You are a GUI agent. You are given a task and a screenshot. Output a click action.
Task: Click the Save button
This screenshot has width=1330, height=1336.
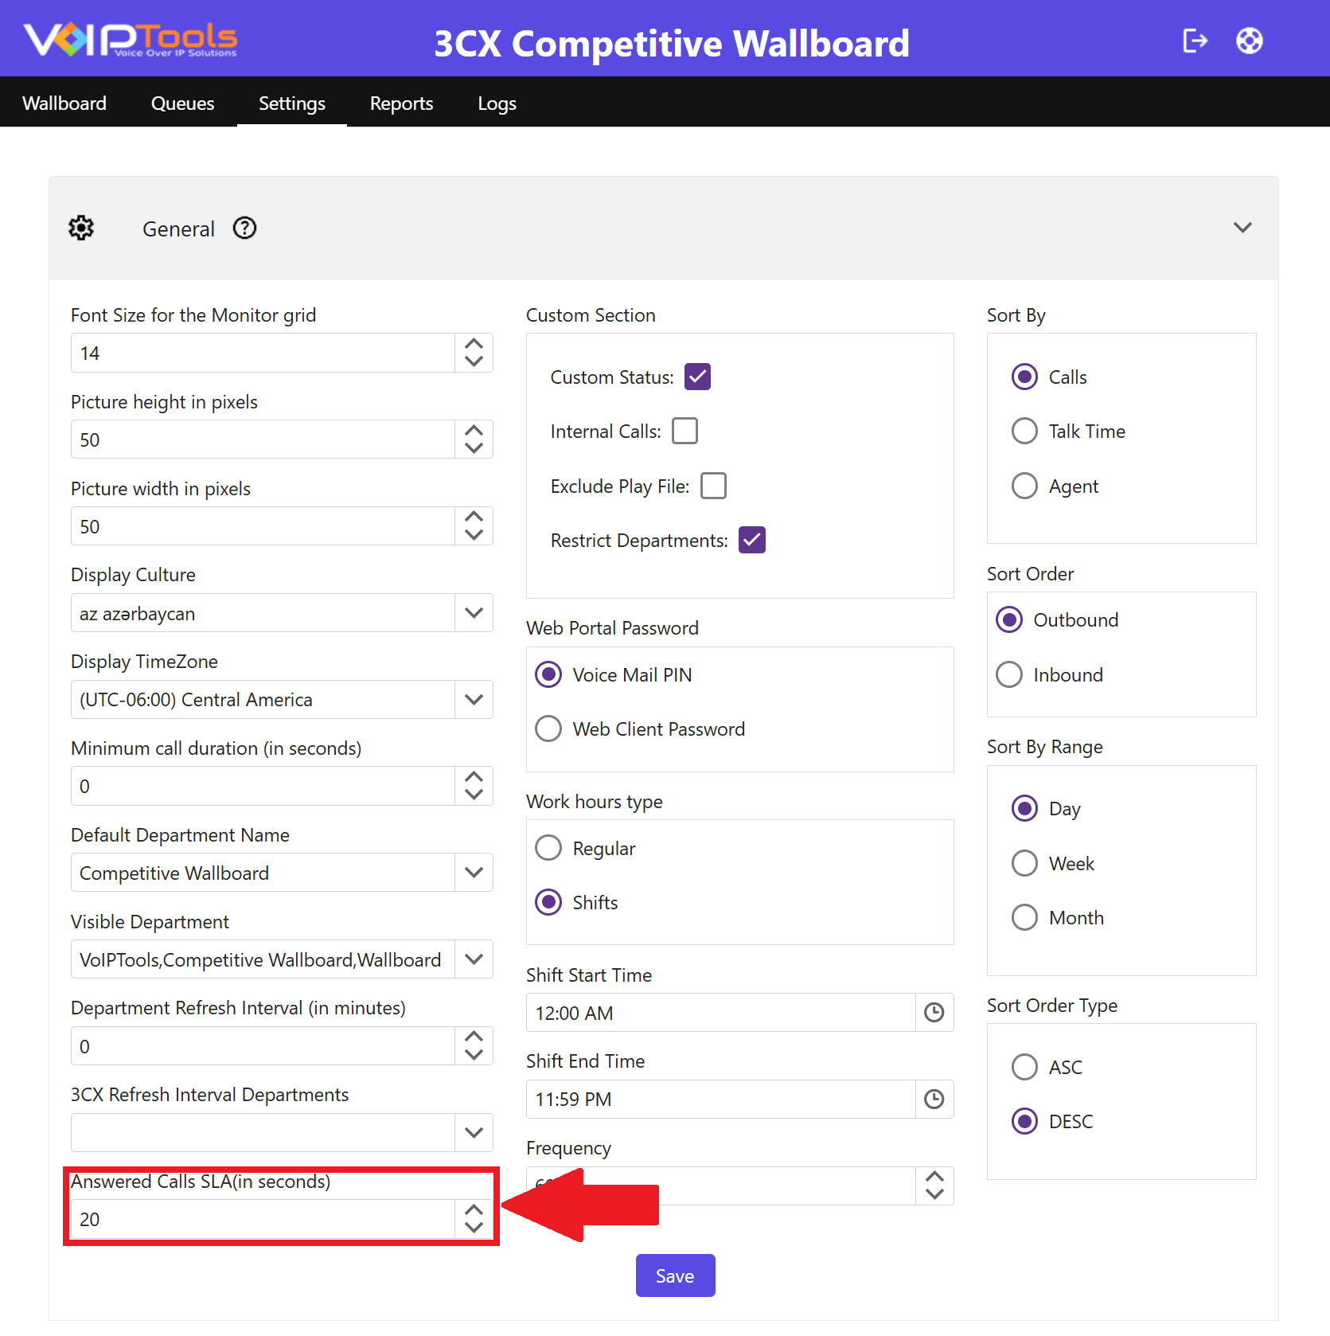[675, 1275]
